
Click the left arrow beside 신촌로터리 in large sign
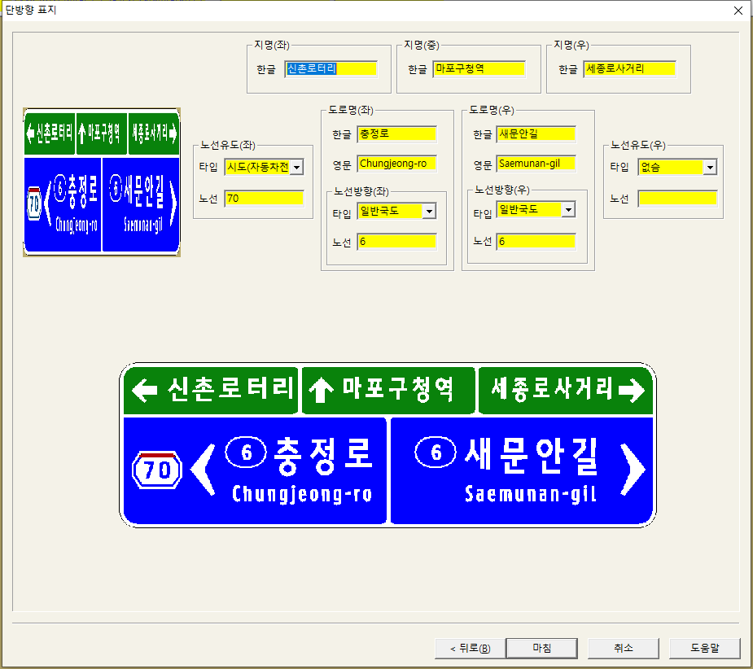click(x=144, y=391)
